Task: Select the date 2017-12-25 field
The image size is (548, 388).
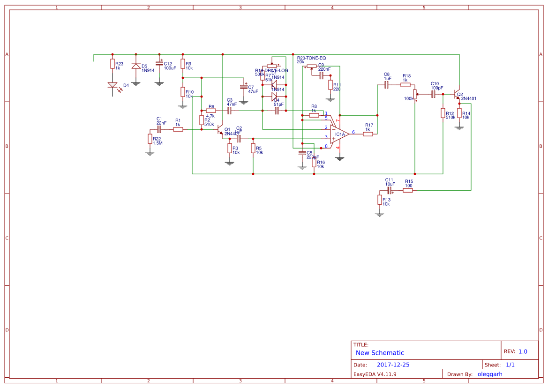Action: pos(394,364)
